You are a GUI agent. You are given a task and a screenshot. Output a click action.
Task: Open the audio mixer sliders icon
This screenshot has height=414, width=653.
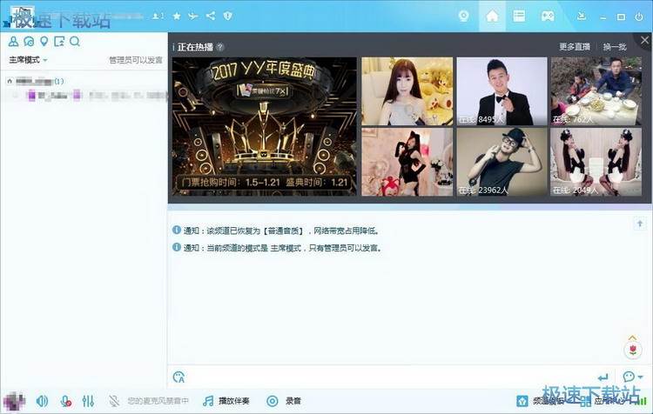point(88,401)
